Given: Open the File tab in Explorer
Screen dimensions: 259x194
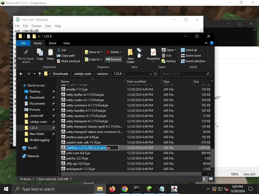Looking at the screenshot, I should click(23, 43).
